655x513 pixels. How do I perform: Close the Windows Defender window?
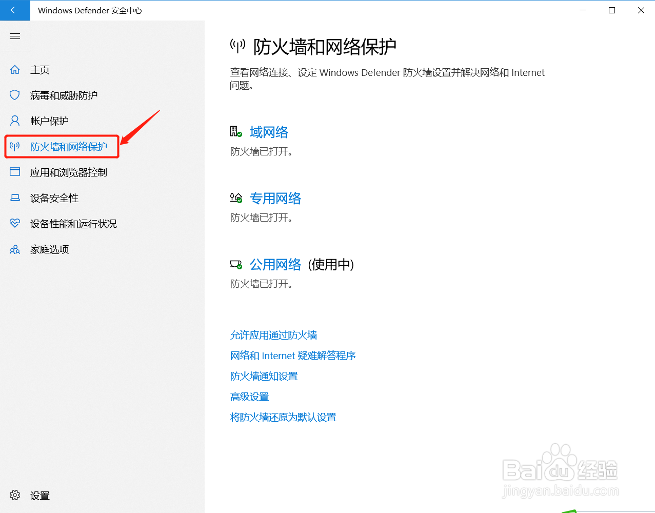[641, 10]
